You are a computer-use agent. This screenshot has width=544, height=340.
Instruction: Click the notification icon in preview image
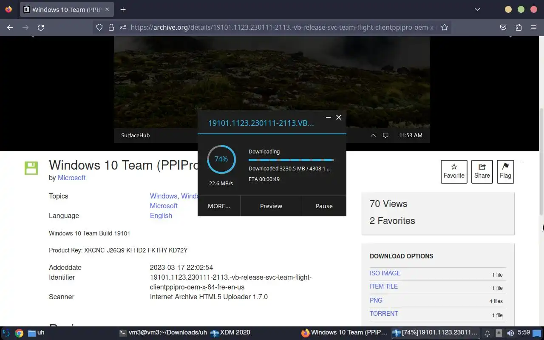click(385, 135)
